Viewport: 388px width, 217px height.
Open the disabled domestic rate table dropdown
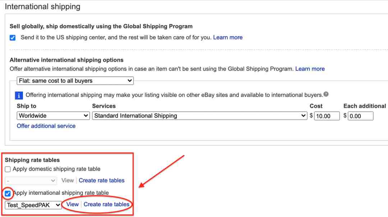click(x=31, y=181)
